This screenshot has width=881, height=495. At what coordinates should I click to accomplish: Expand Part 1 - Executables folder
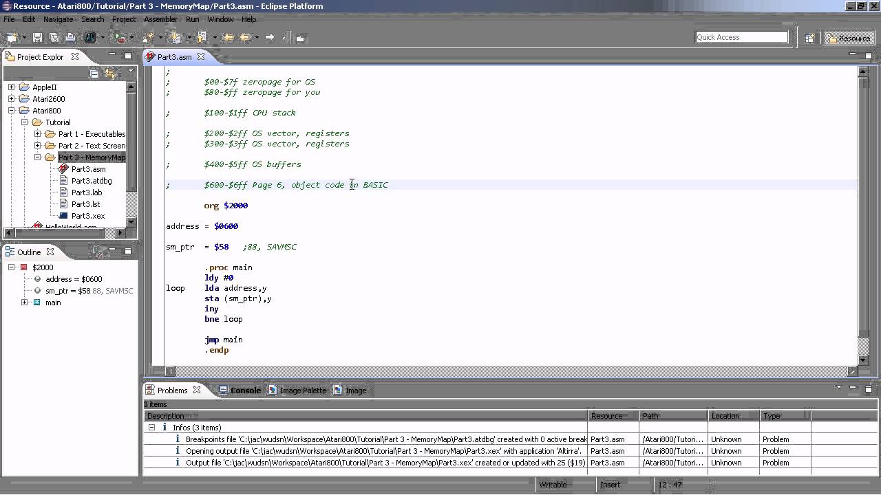coord(38,134)
